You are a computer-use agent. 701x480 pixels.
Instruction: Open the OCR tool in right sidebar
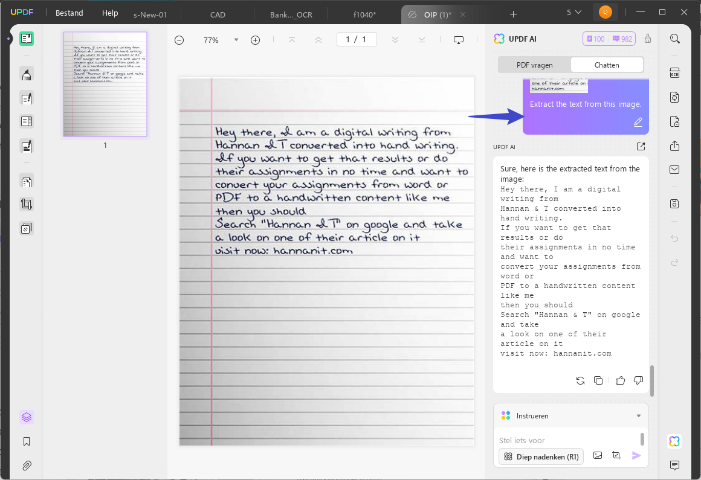pos(674,73)
